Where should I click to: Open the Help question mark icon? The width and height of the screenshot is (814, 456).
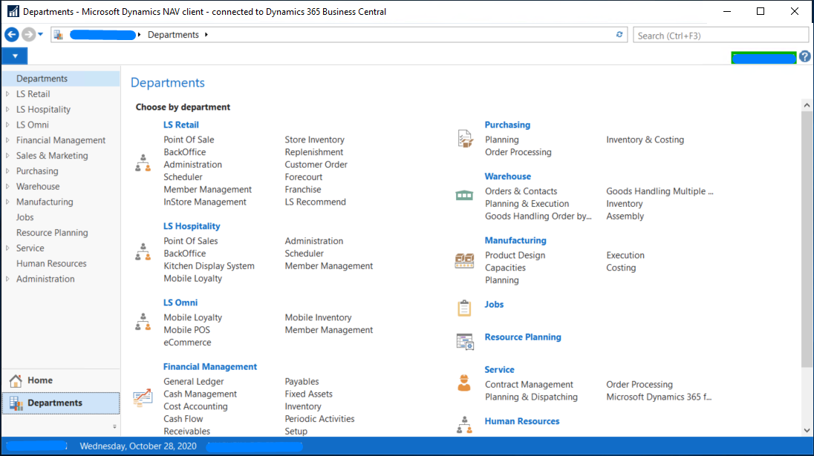pyautogui.click(x=804, y=56)
